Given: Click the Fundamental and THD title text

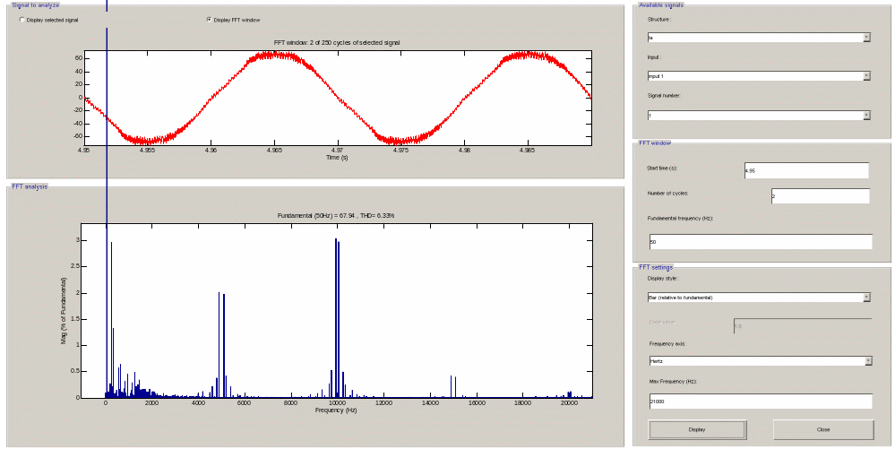Looking at the screenshot, I should click(x=336, y=216).
